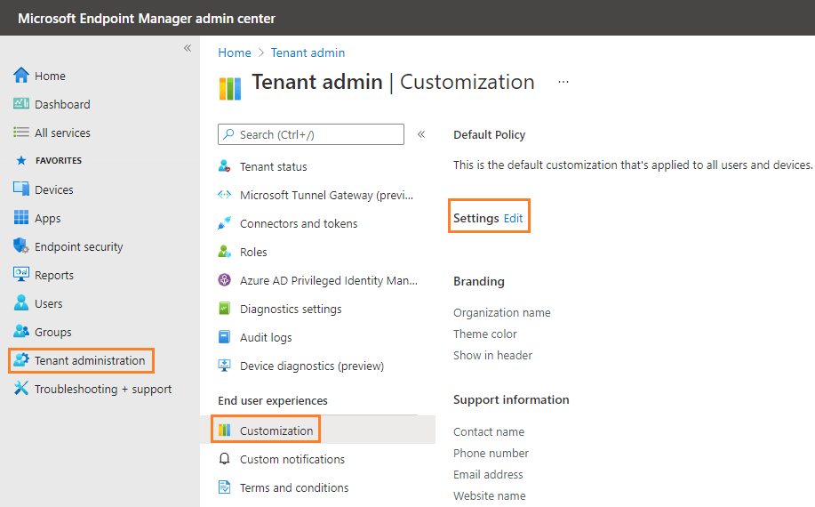
Task: Open the ellipsis more options menu
Action: point(563,82)
